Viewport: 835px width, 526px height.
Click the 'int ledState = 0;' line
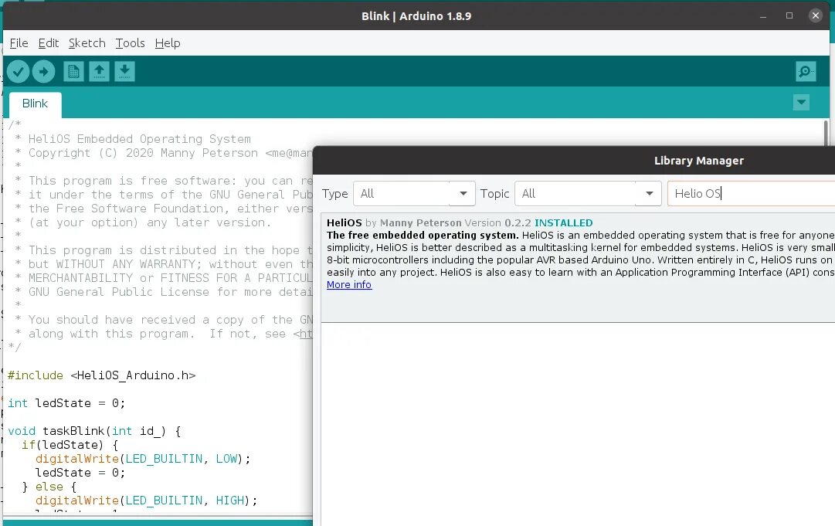[x=66, y=403]
